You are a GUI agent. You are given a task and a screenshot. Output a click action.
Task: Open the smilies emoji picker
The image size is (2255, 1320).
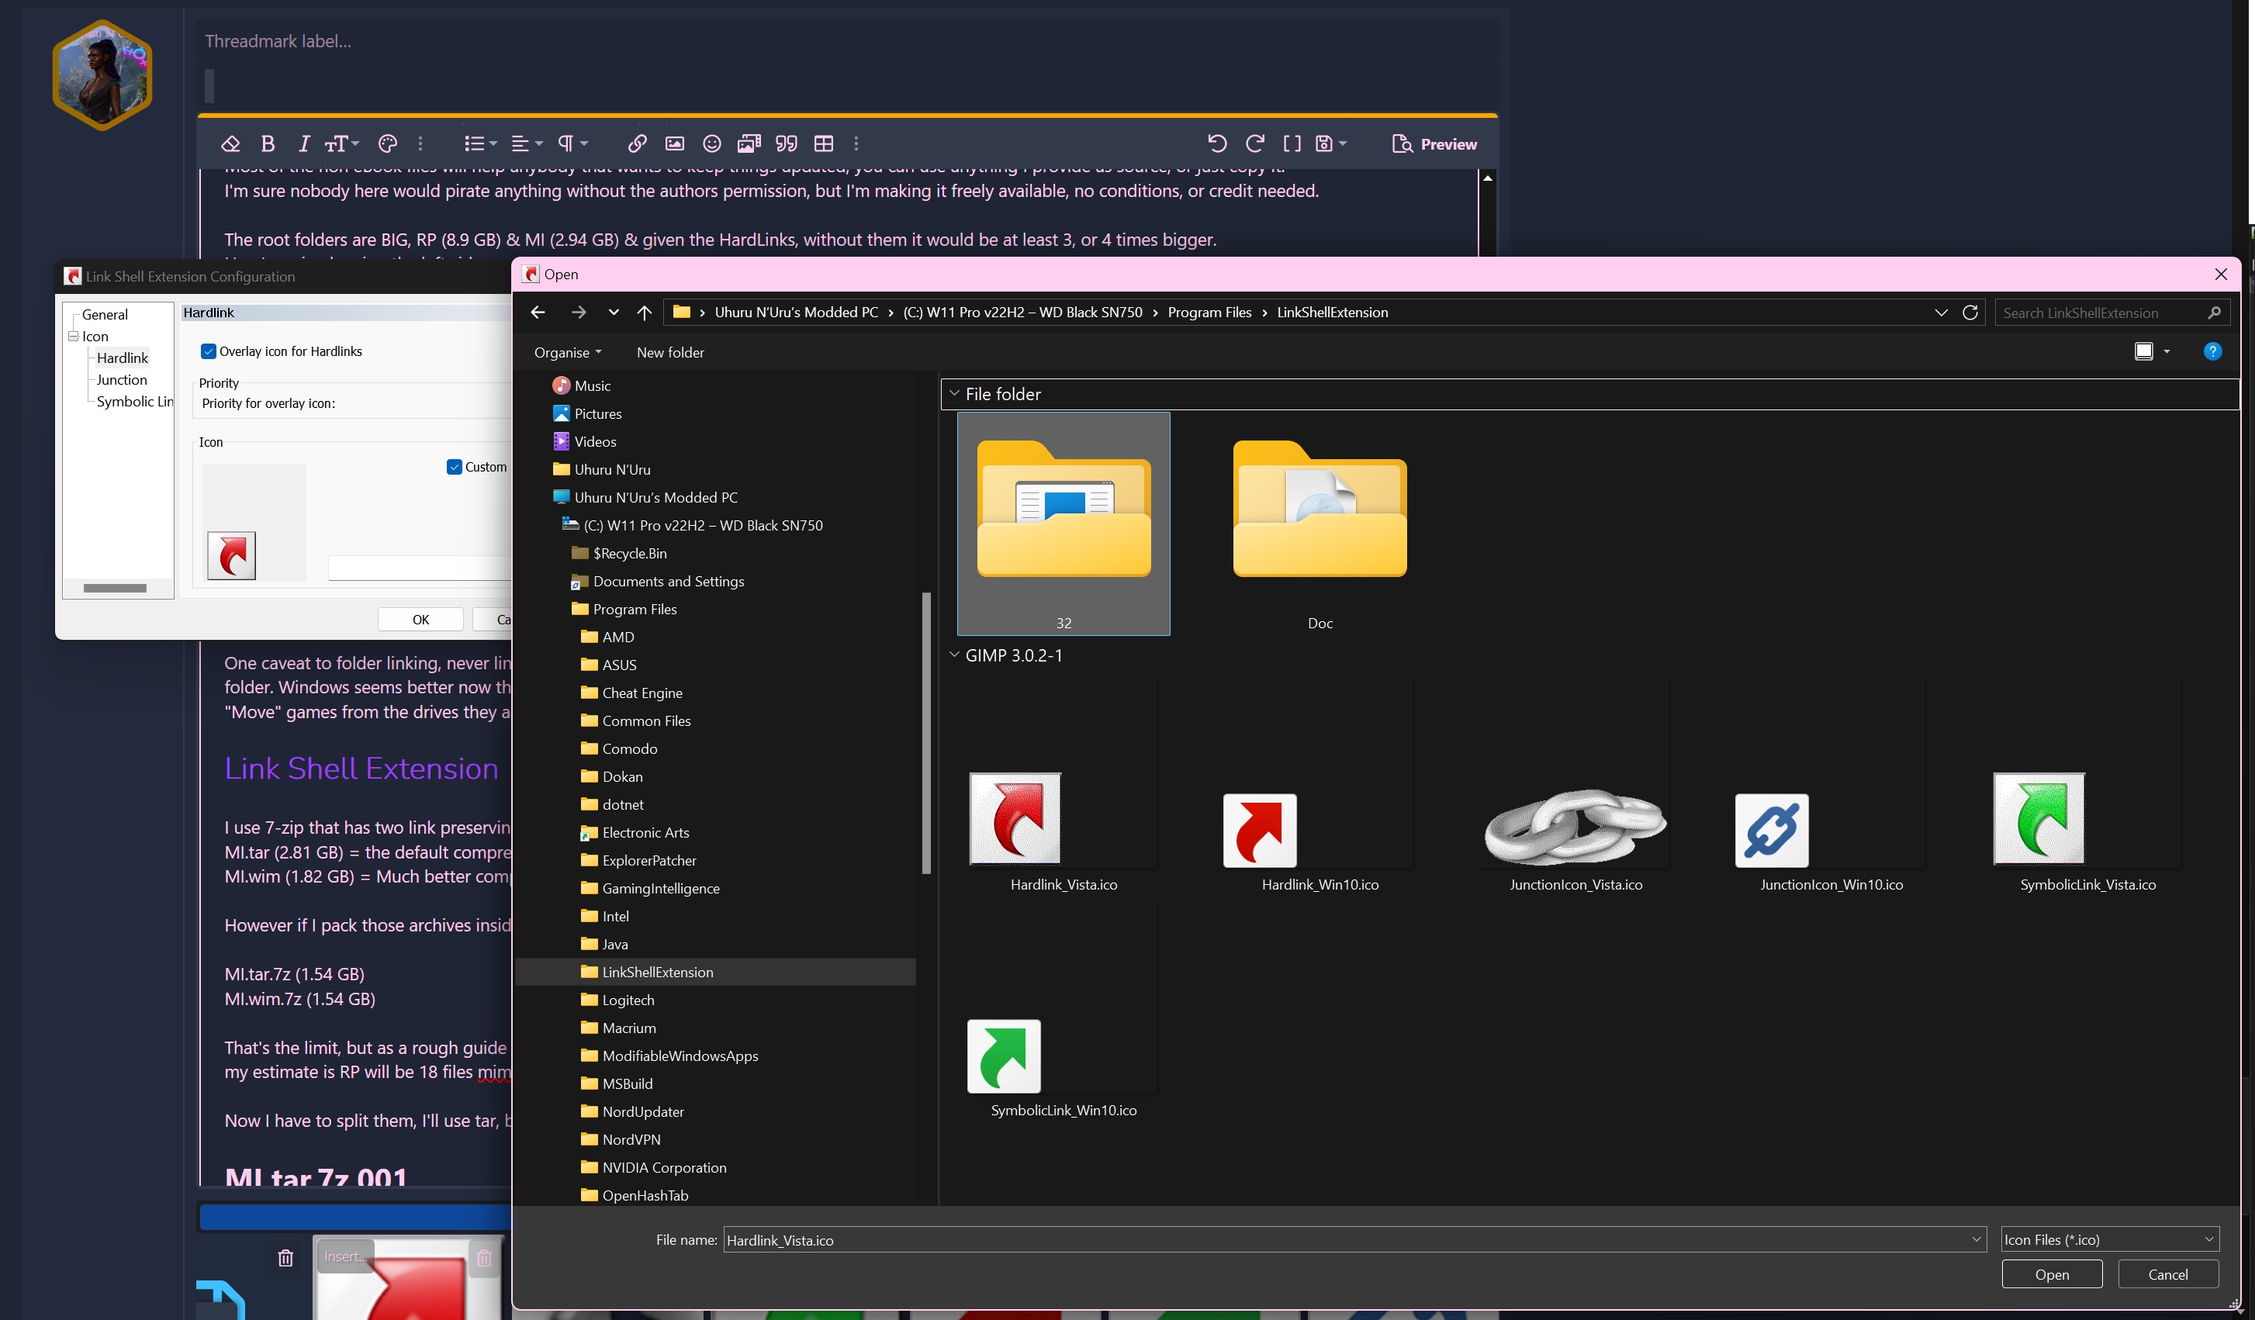[x=711, y=143]
